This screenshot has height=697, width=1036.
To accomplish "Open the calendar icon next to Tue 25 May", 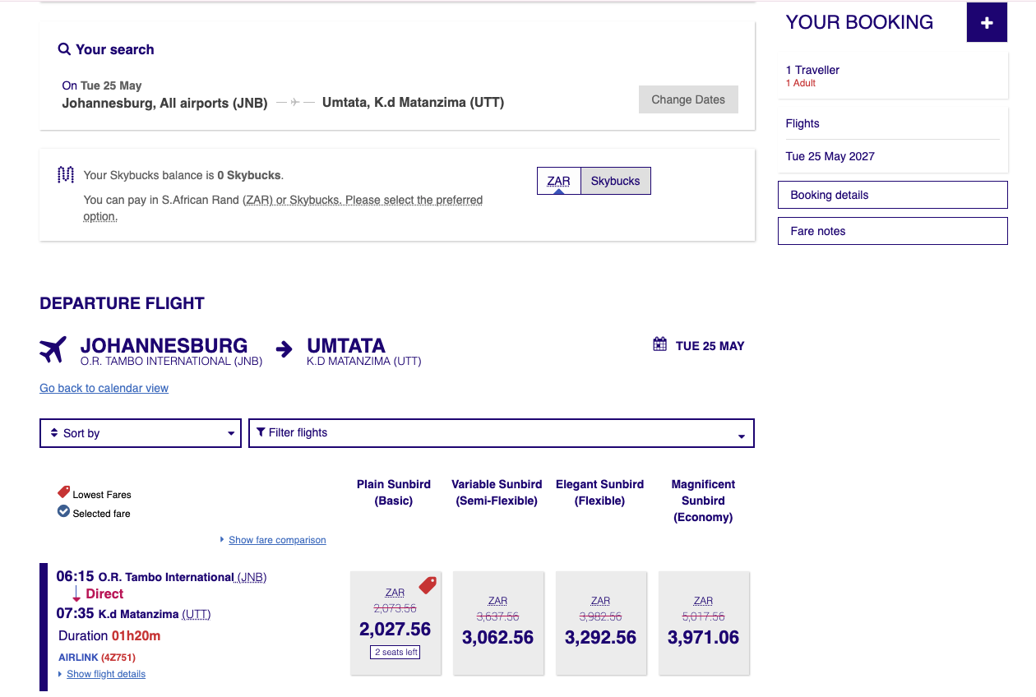I will click(x=659, y=344).
